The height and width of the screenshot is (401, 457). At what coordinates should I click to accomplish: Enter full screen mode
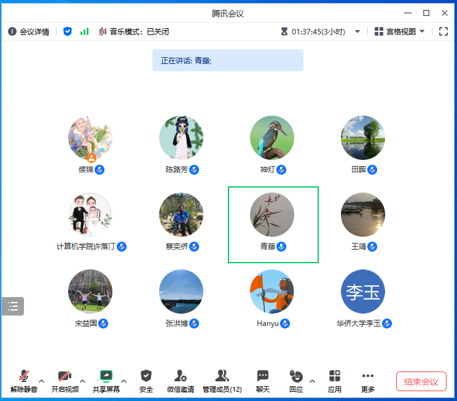pyautogui.click(x=443, y=31)
